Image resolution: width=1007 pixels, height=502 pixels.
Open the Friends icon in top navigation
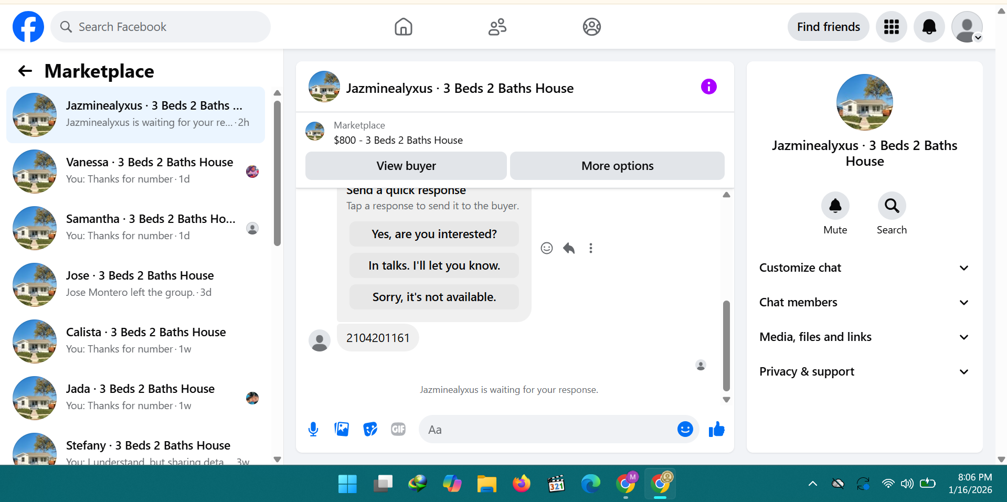[497, 27]
